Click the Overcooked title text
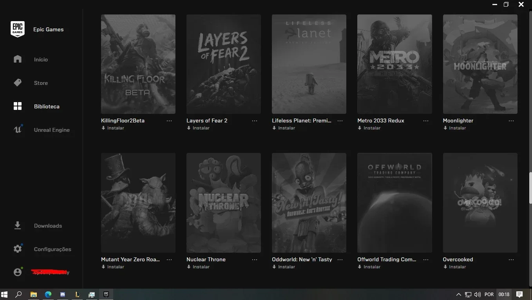The width and height of the screenshot is (532, 300). [x=458, y=259]
